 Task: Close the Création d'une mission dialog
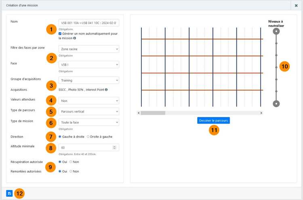click(296, 5)
